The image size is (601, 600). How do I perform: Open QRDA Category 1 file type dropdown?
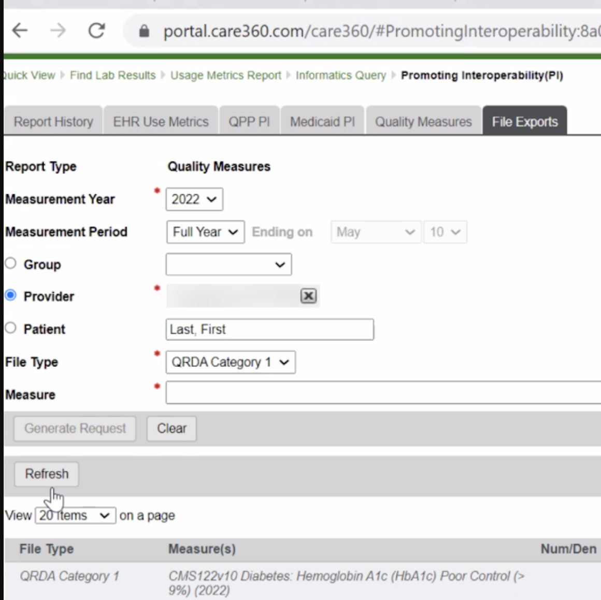click(230, 362)
